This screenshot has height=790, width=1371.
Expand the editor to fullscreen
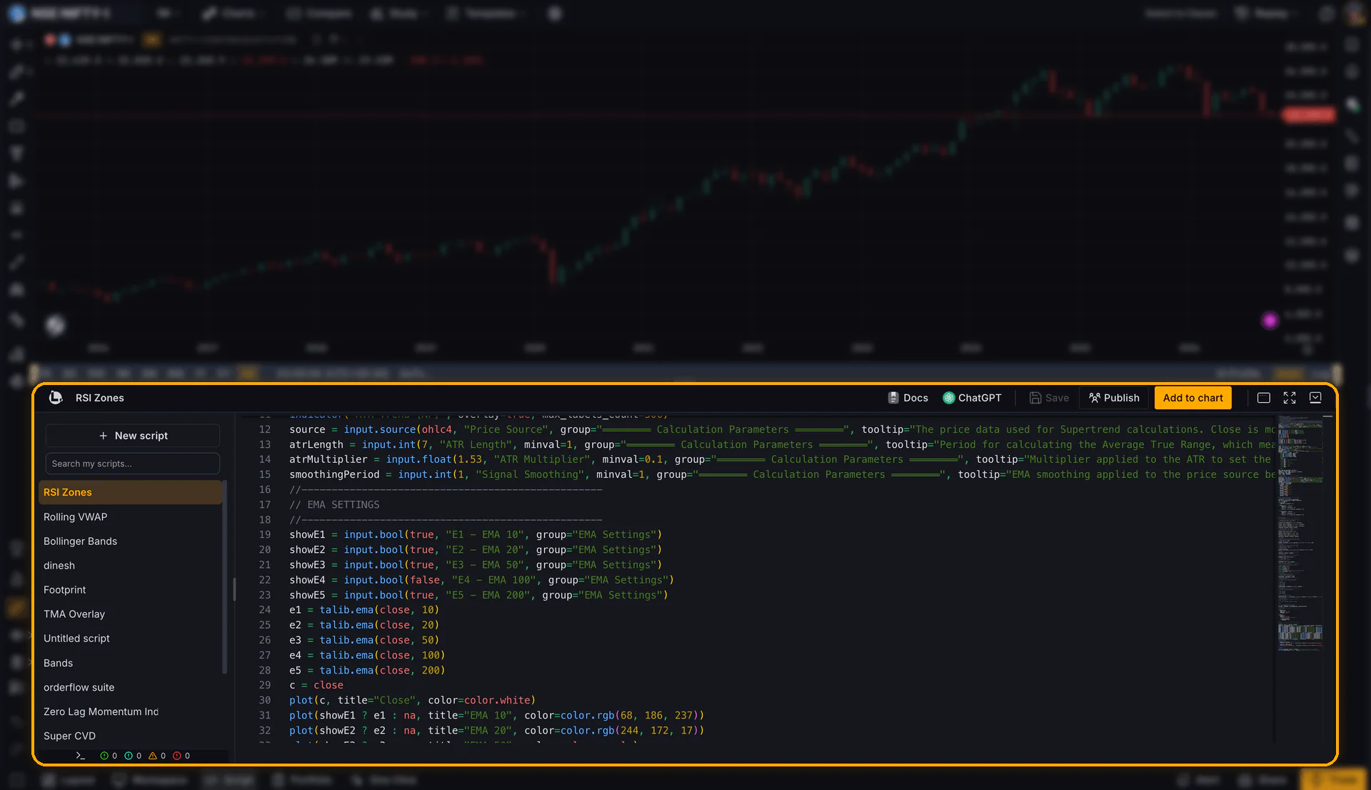click(1289, 398)
